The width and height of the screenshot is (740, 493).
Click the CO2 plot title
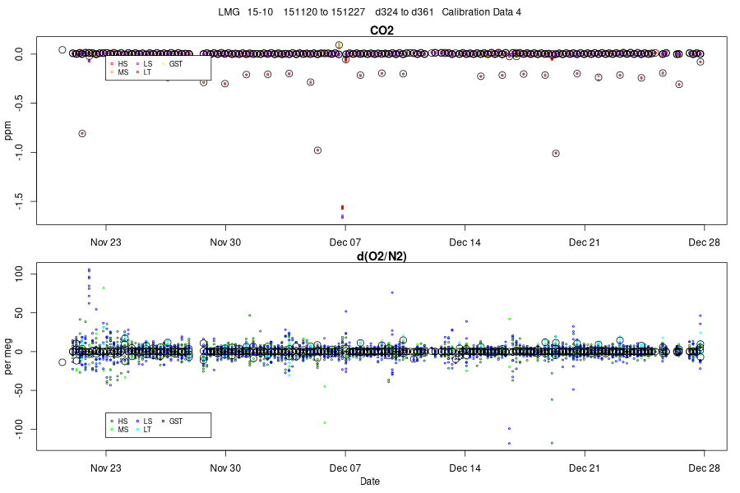point(382,30)
